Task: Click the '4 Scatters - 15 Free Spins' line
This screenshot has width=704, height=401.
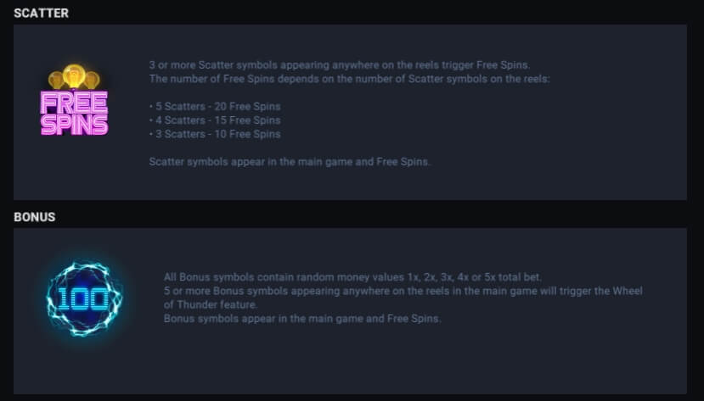Action: point(214,120)
